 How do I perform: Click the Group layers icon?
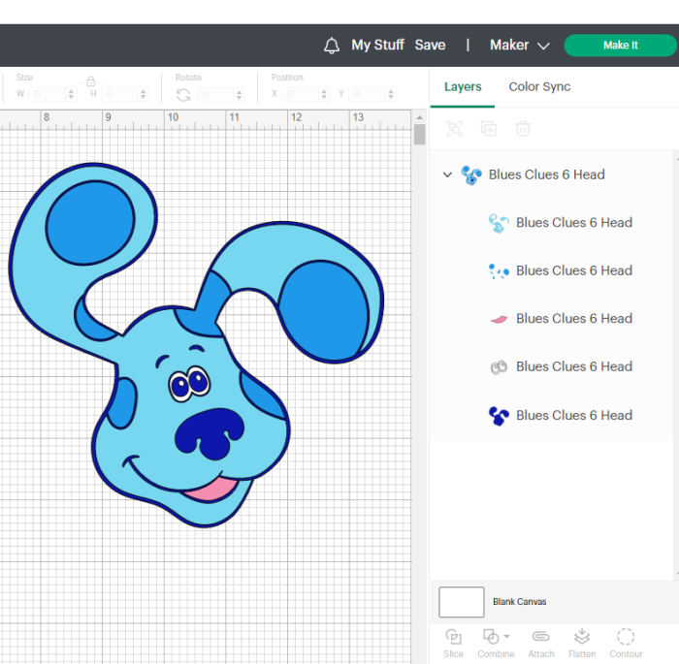click(454, 129)
